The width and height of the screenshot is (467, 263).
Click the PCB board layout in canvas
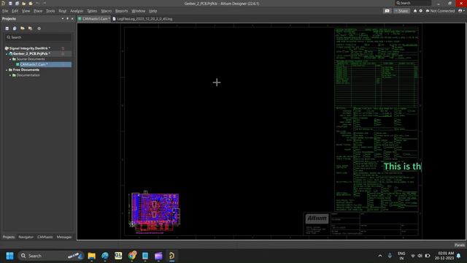click(x=155, y=213)
